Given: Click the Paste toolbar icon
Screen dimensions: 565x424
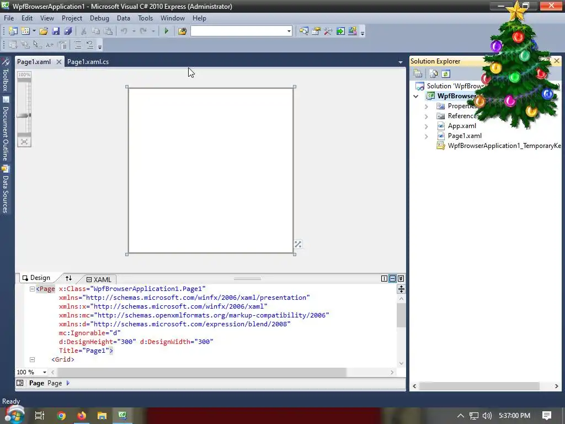Looking at the screenshot, I should [108, 31].
